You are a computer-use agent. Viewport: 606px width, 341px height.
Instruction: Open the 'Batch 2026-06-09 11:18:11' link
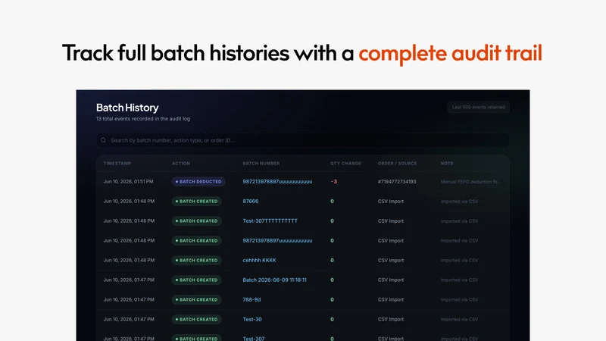274,280
